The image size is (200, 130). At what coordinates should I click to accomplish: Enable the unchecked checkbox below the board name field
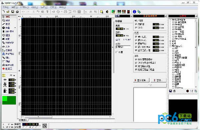click(117, 52)
